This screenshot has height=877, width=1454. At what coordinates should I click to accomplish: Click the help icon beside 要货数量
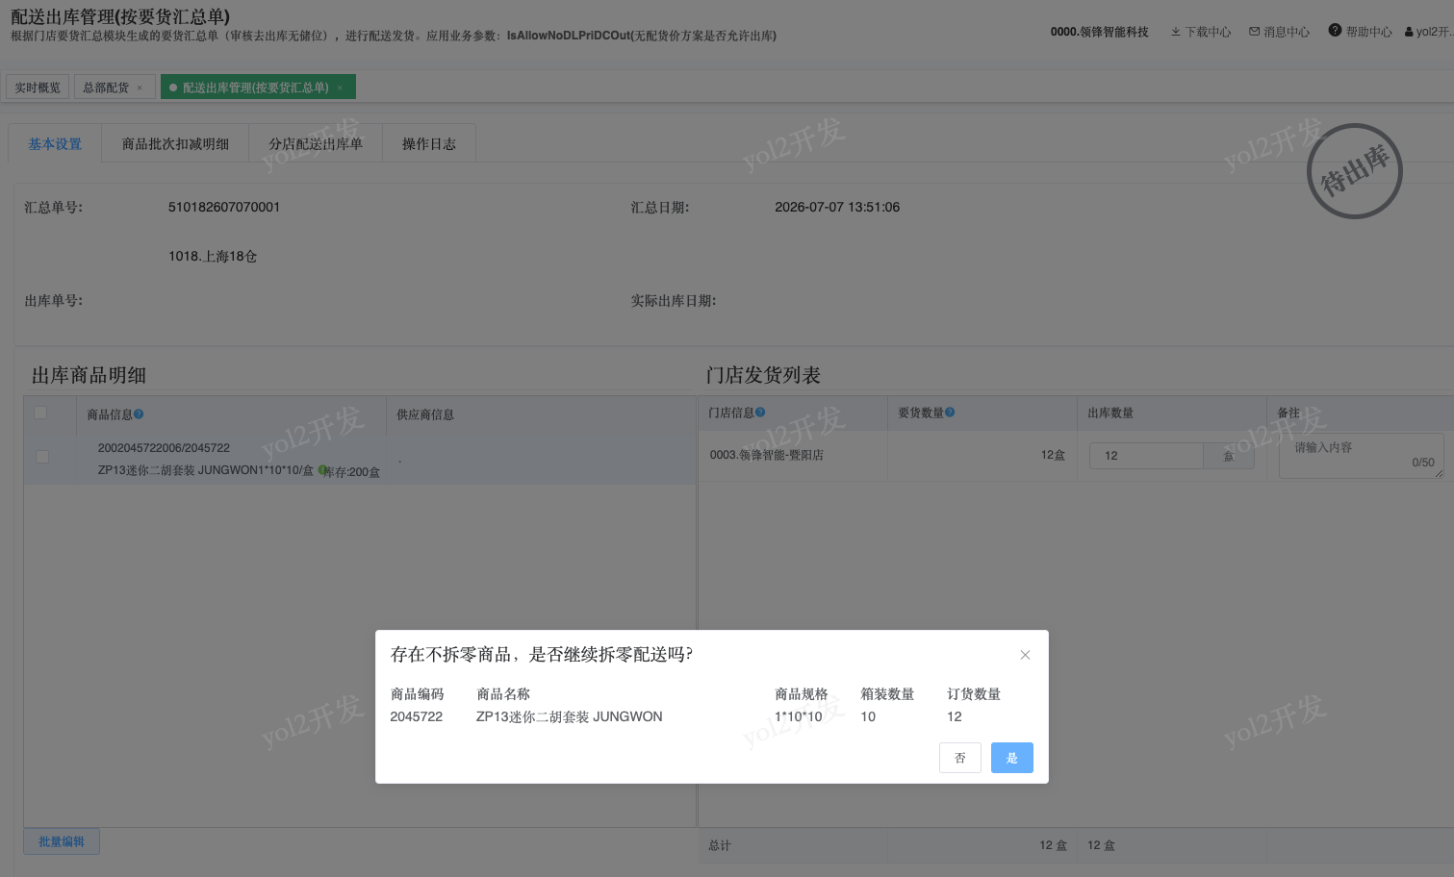tap(950, 413)
